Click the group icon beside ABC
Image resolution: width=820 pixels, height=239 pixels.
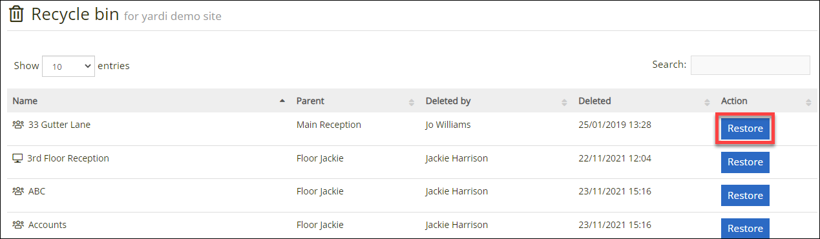(x=18, y=191)
